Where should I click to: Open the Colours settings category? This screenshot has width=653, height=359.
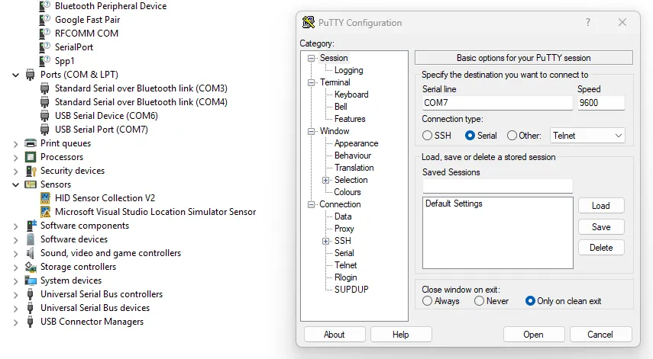(x=348, y=192)
